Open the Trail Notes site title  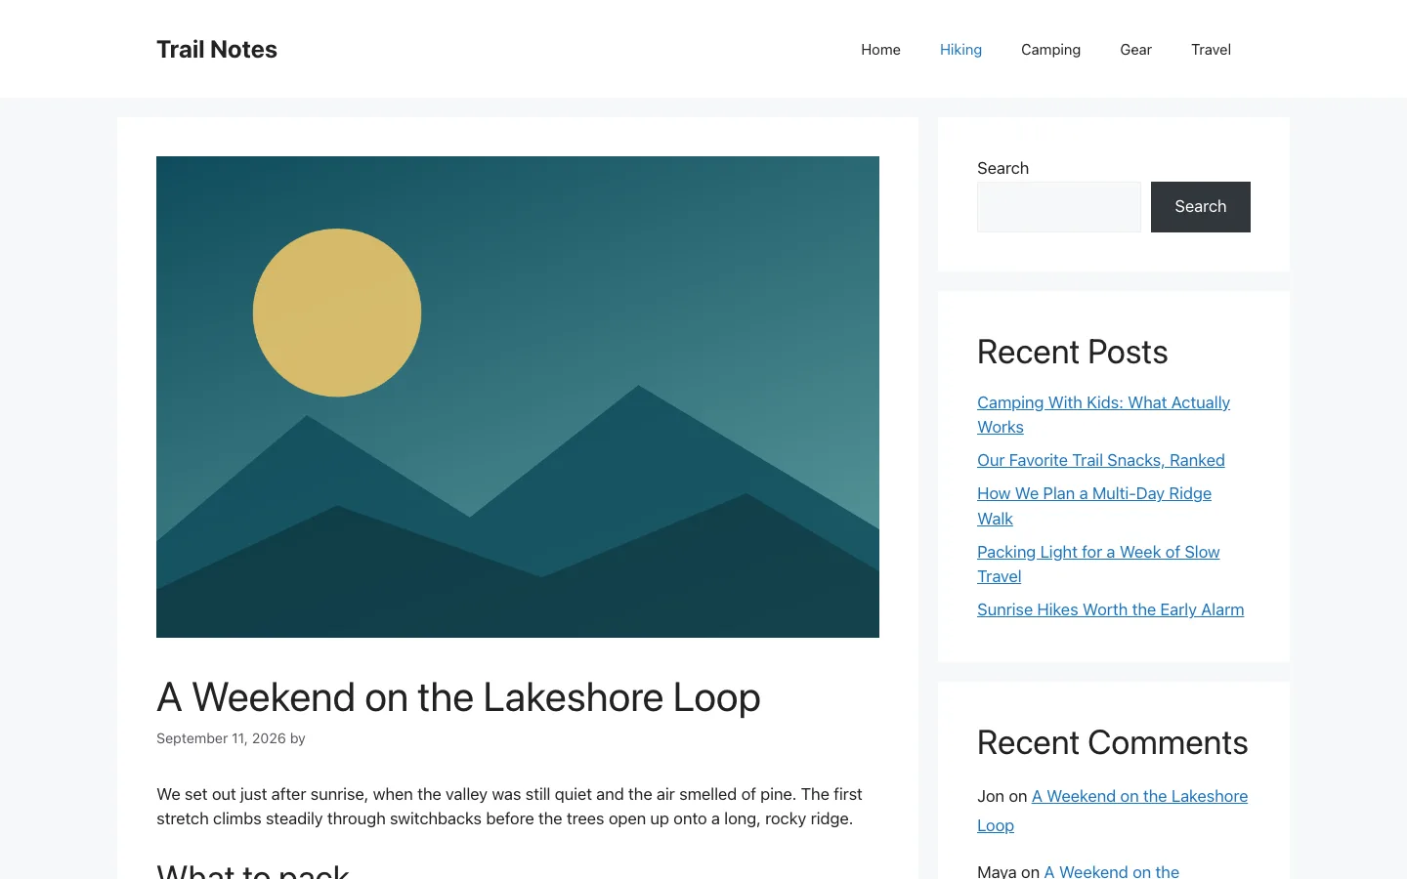(217, 49)
